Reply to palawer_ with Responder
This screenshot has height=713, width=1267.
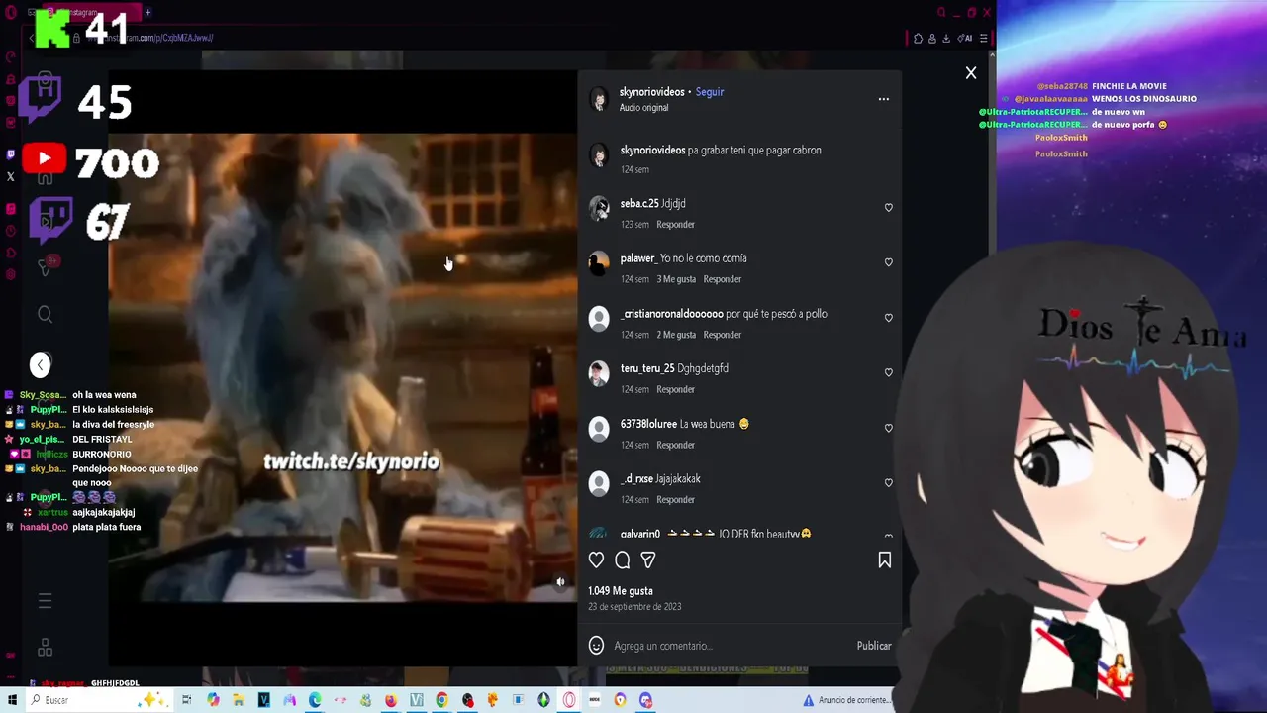[722, 280]
